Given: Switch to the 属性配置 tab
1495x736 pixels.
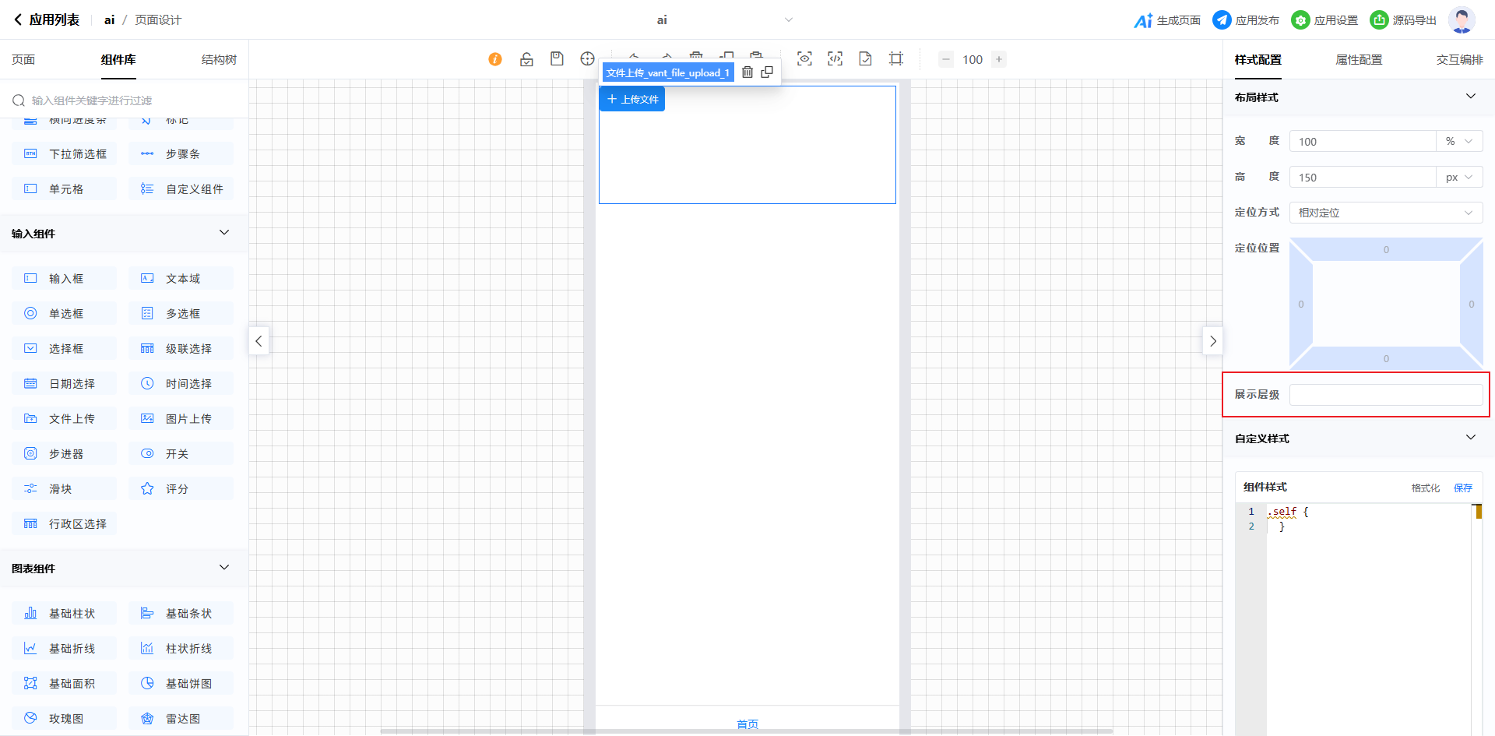Looking at the screenshot, I should pyautogui.click(x=1359, y=60).
